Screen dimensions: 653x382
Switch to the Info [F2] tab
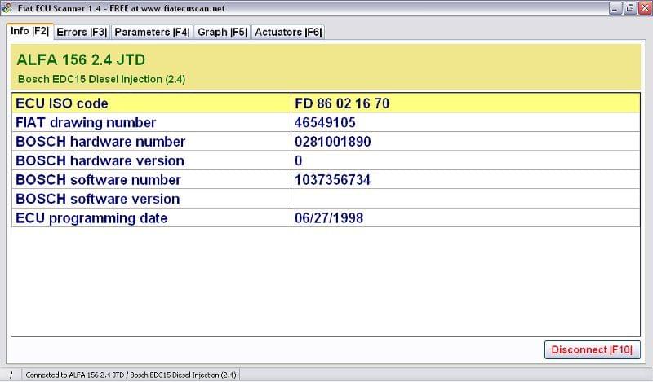tap(29, 31)
